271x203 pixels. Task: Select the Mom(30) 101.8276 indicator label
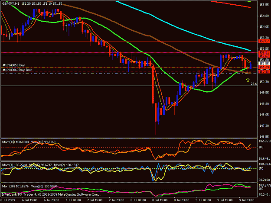[15, 187]
